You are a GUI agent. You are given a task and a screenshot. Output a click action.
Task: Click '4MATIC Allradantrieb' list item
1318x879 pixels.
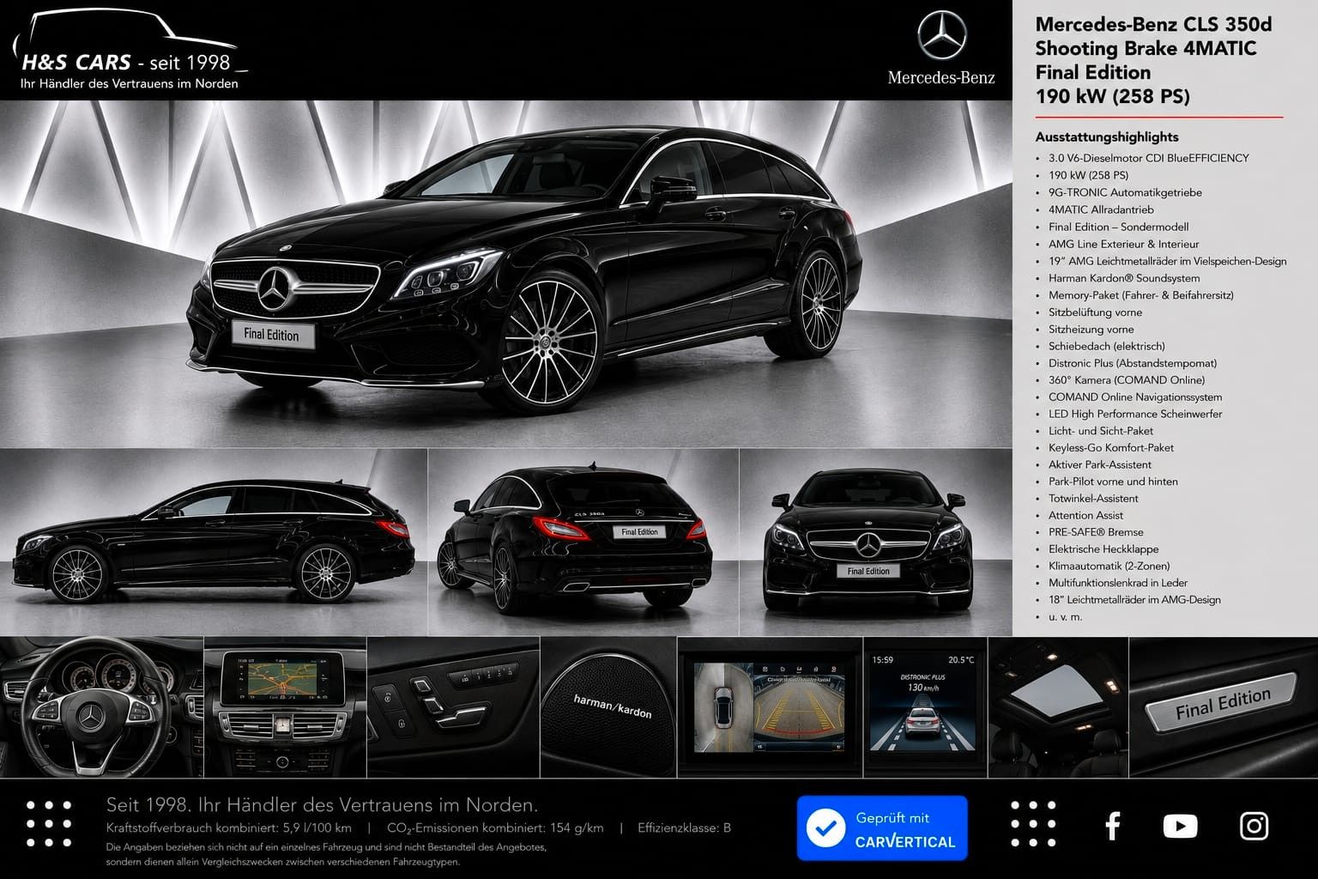point(1101,209)
